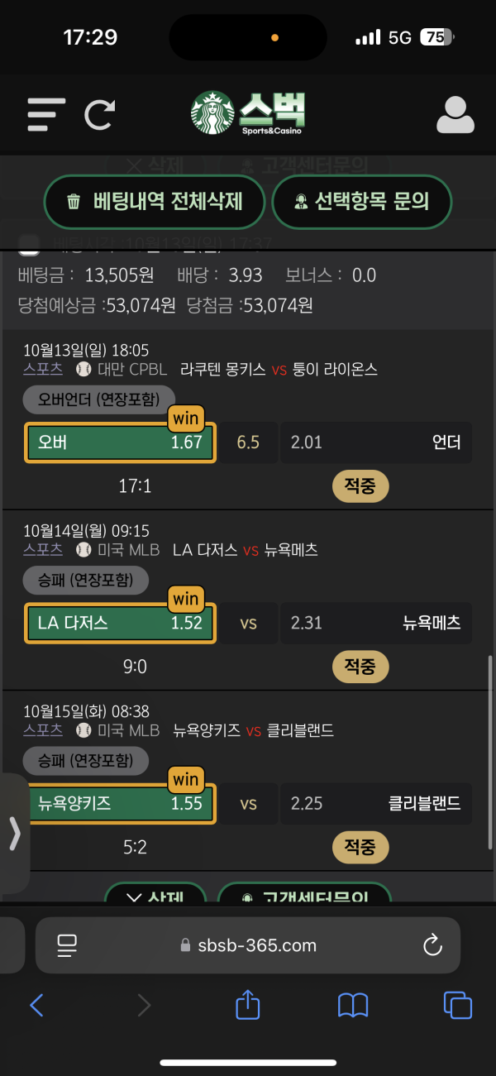Open Safari page settings reader icon
The image size is (496, 1076).
click(x=66, y=945)
